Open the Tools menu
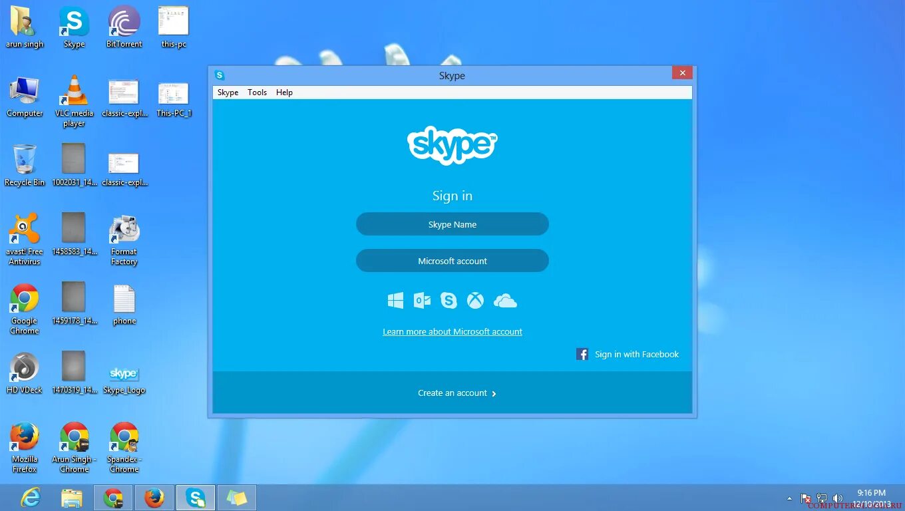 (x=257, y=92)
